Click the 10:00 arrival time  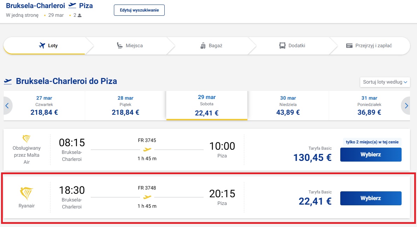[222, 146]
